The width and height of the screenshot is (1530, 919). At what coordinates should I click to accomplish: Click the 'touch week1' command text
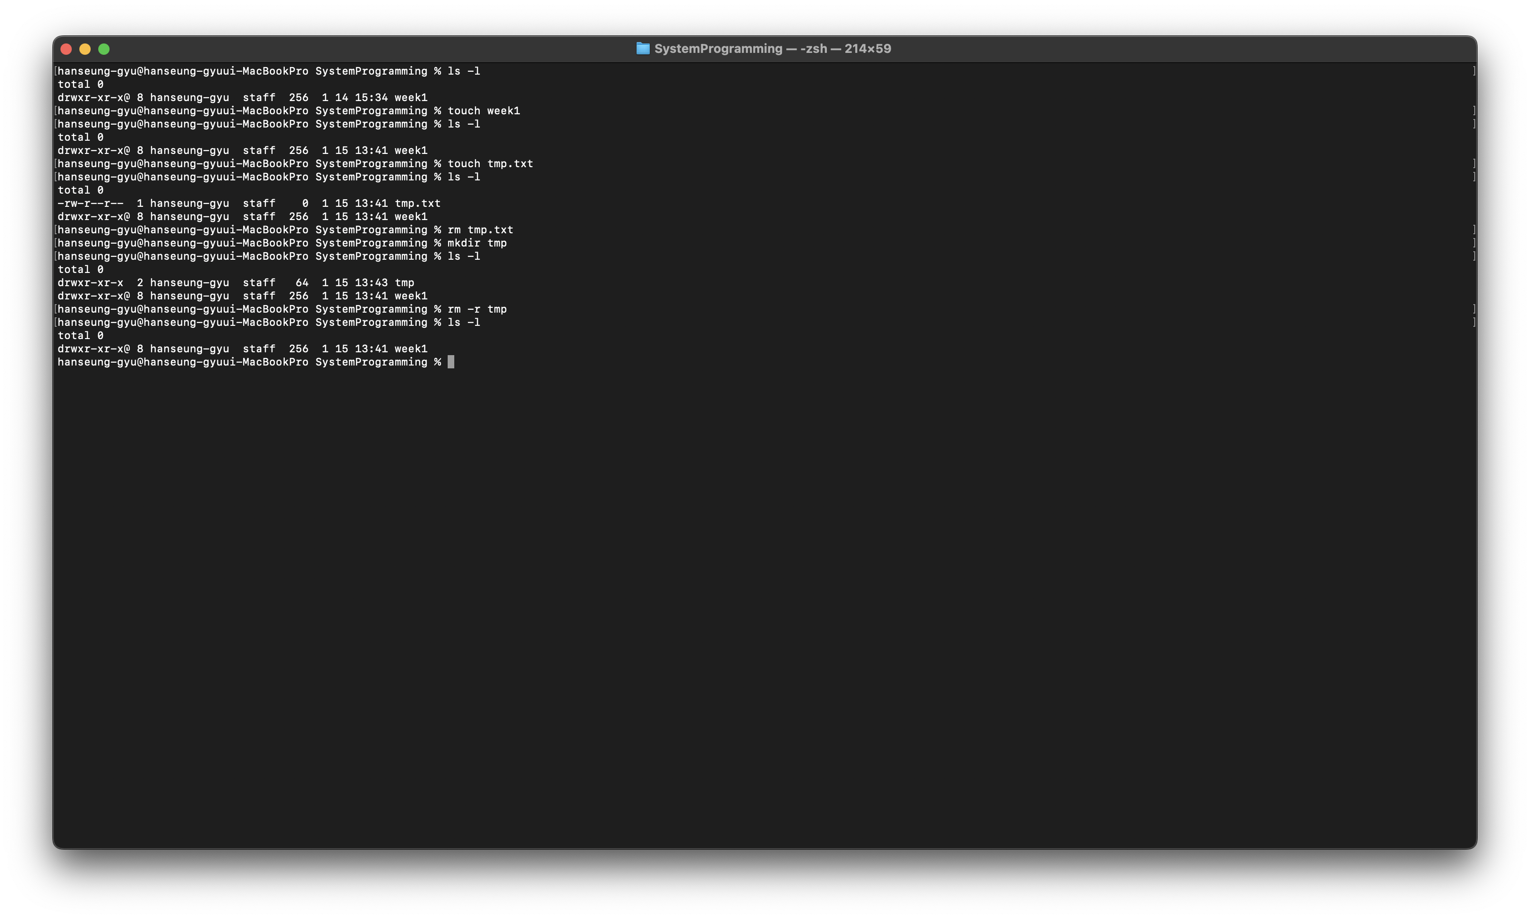(x=484, y=111)
